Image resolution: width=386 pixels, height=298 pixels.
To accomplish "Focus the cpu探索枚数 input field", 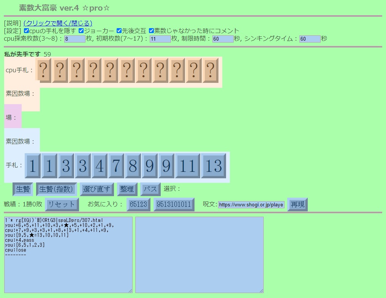I will 74,39.
